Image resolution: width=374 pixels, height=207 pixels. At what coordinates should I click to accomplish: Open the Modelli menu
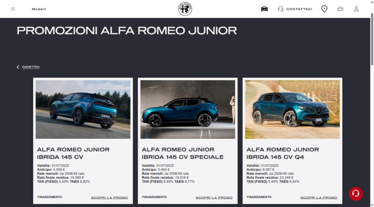point(39,9)
